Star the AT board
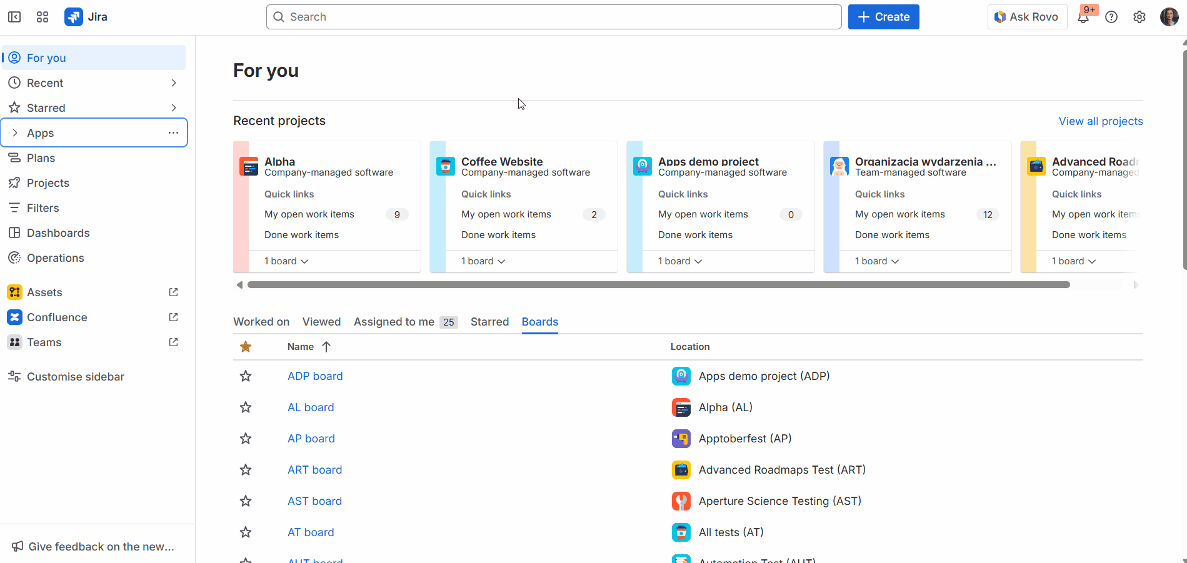 pyautogui.click(x=246, y=532)
